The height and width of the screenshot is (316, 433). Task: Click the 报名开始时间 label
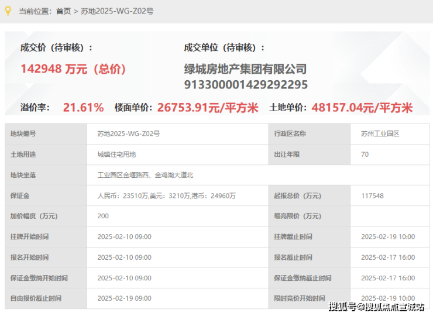tap(29, 257)
